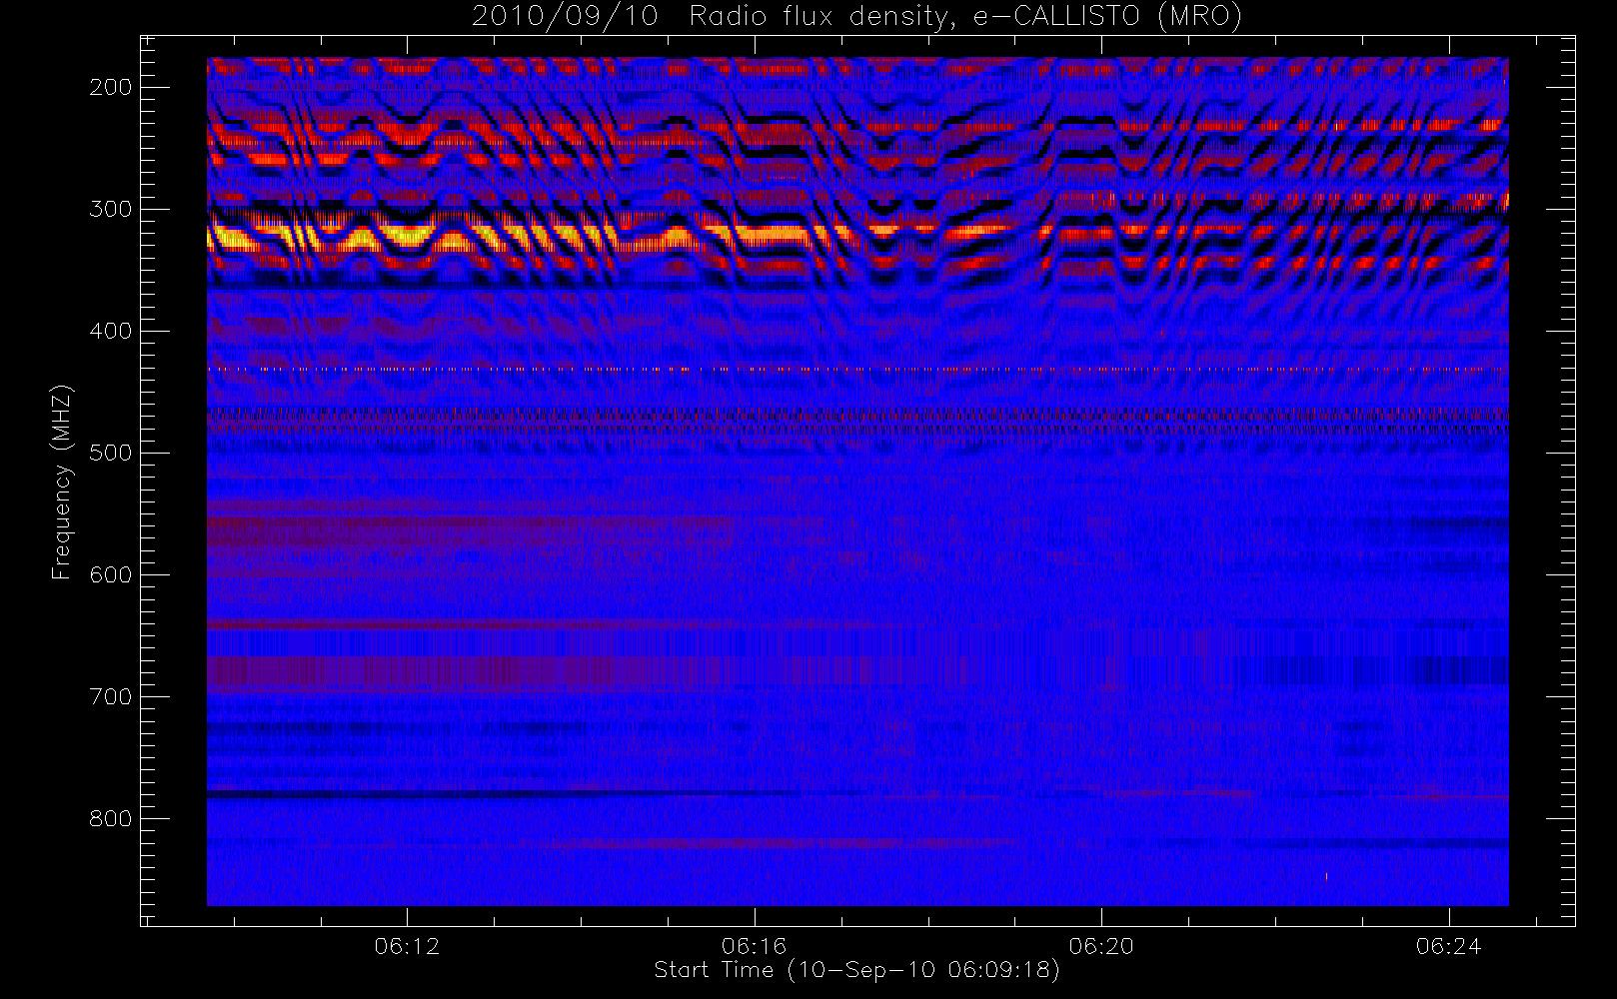
Task: Select the 600 frequency tick label
Action: [x=111, y=574]
